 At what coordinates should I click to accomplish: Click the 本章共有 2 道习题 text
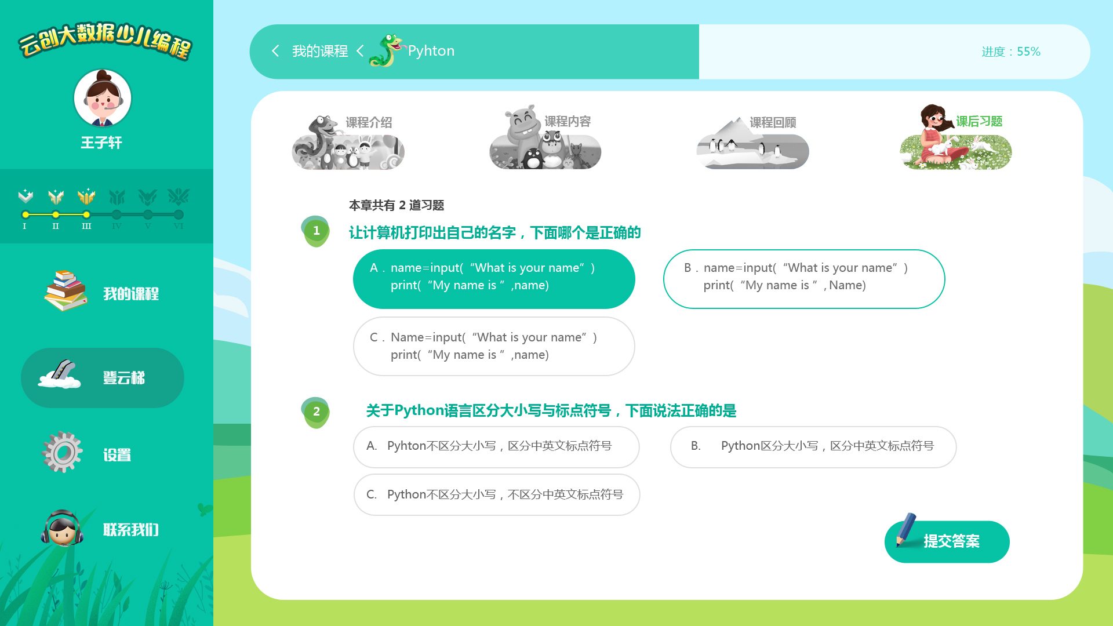(x=397, y=205)
